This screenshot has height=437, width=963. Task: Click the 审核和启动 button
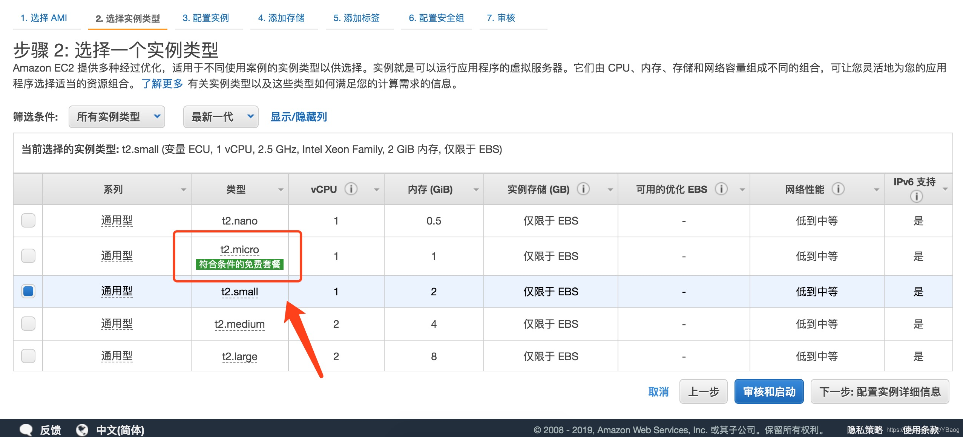[x=769, y=392]
